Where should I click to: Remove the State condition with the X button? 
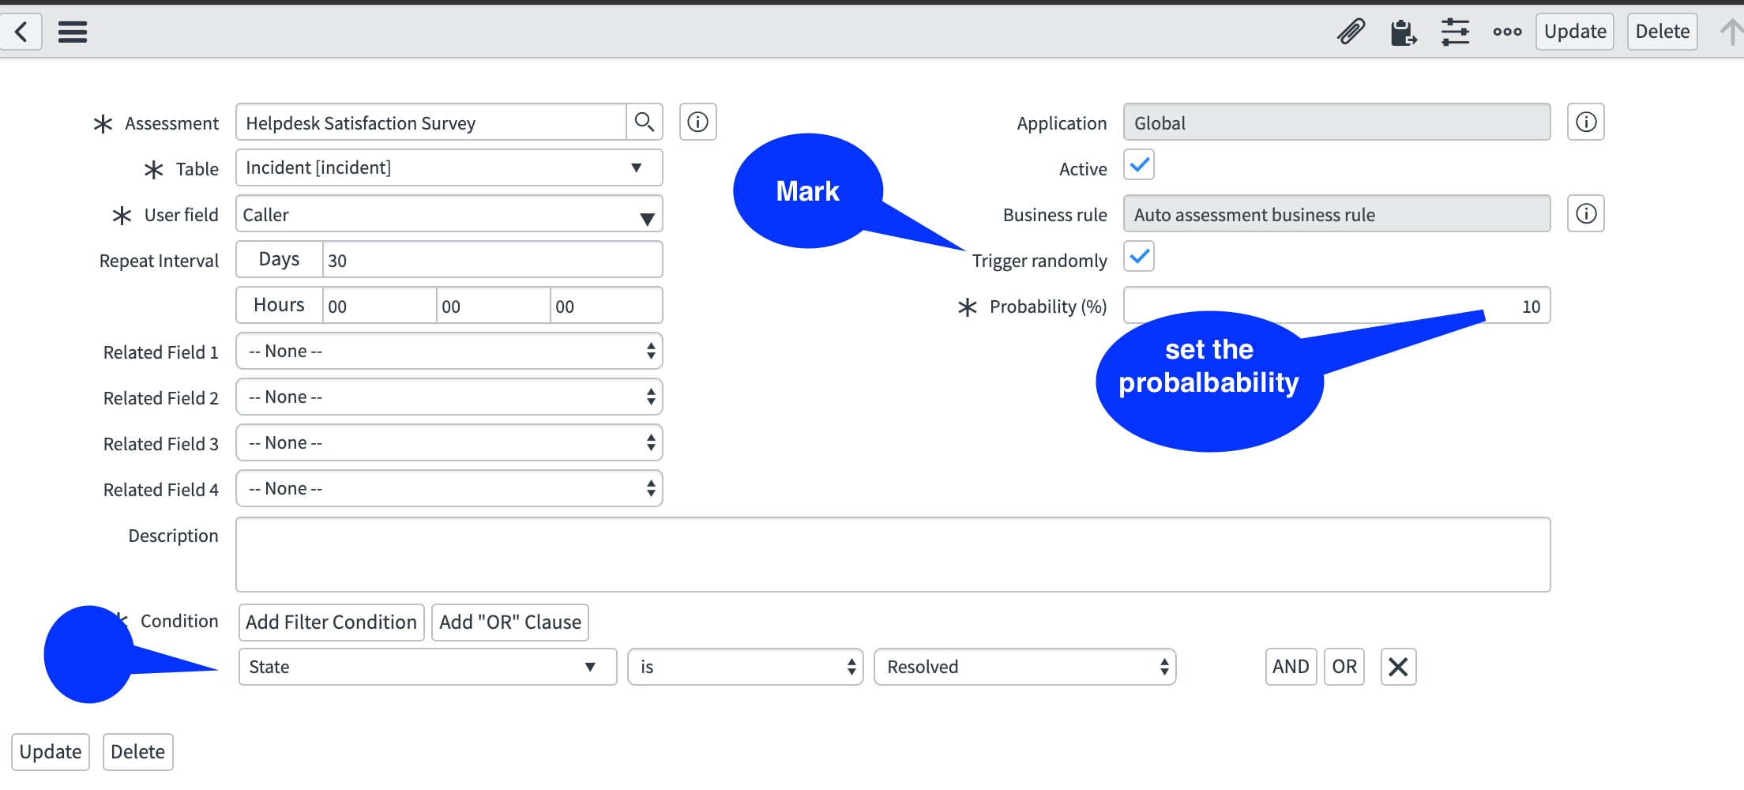(x=1398, y=667)
